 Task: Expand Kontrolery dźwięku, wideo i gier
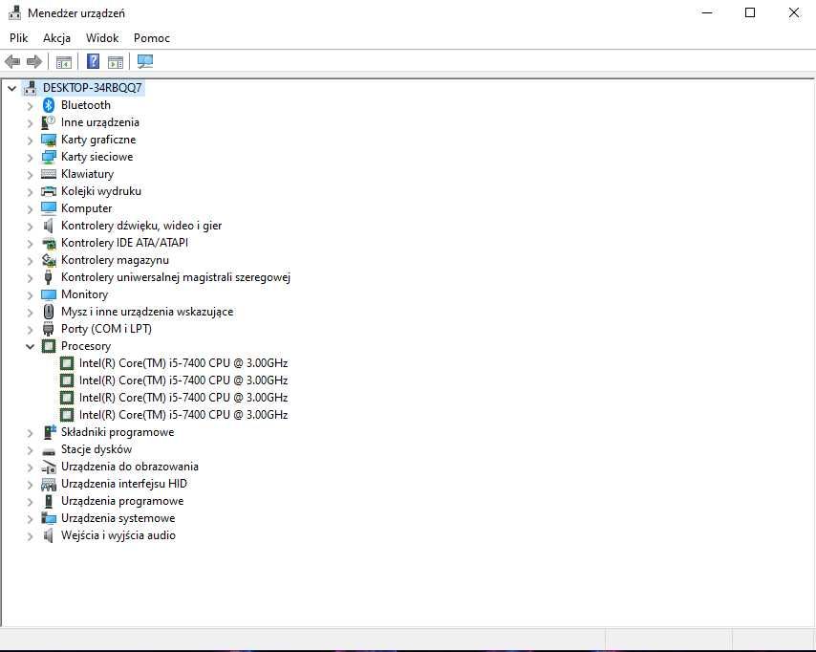pos(31,226)
